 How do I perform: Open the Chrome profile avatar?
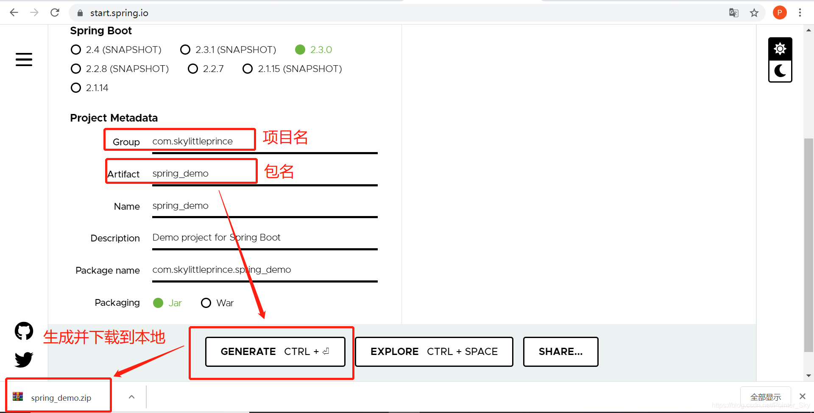pyautogui.click(x=780, y=13)
